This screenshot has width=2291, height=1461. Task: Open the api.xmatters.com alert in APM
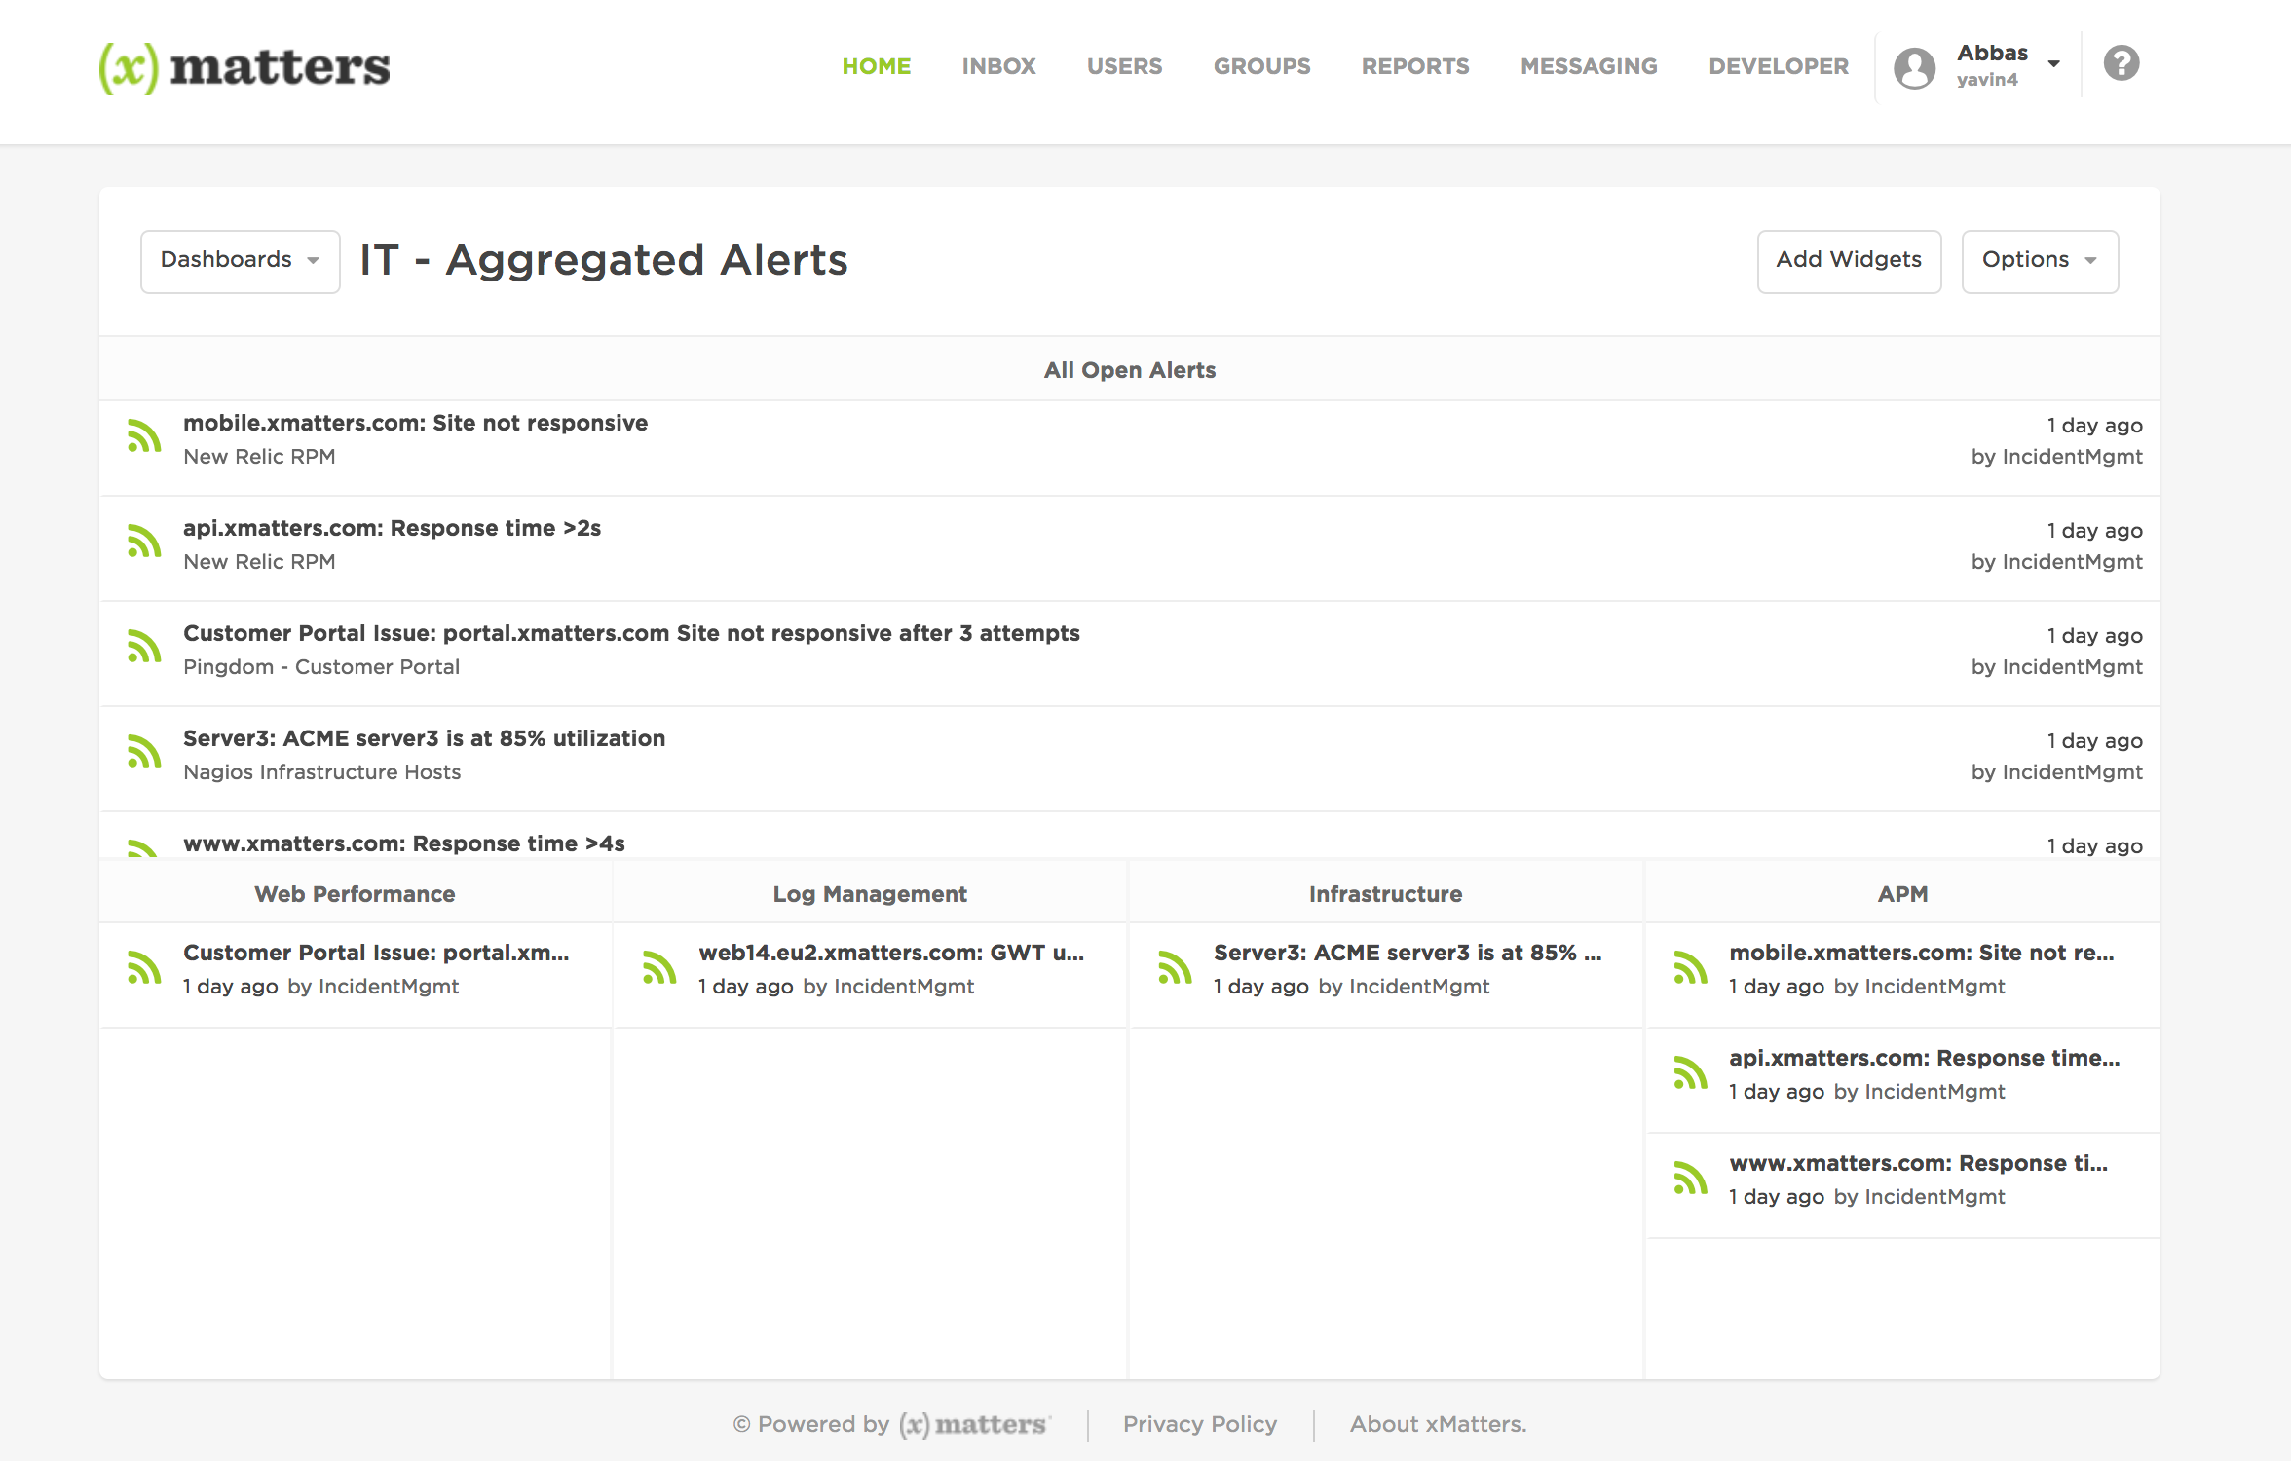point(1923,1059)
